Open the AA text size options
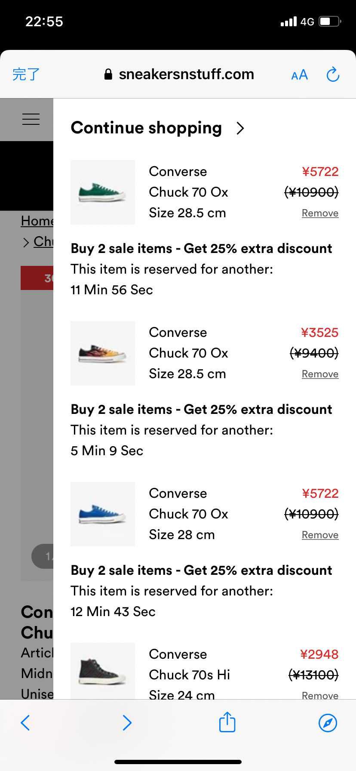Image resolution: width=356 pixels, height=771 pixels. tap(300, 75)
